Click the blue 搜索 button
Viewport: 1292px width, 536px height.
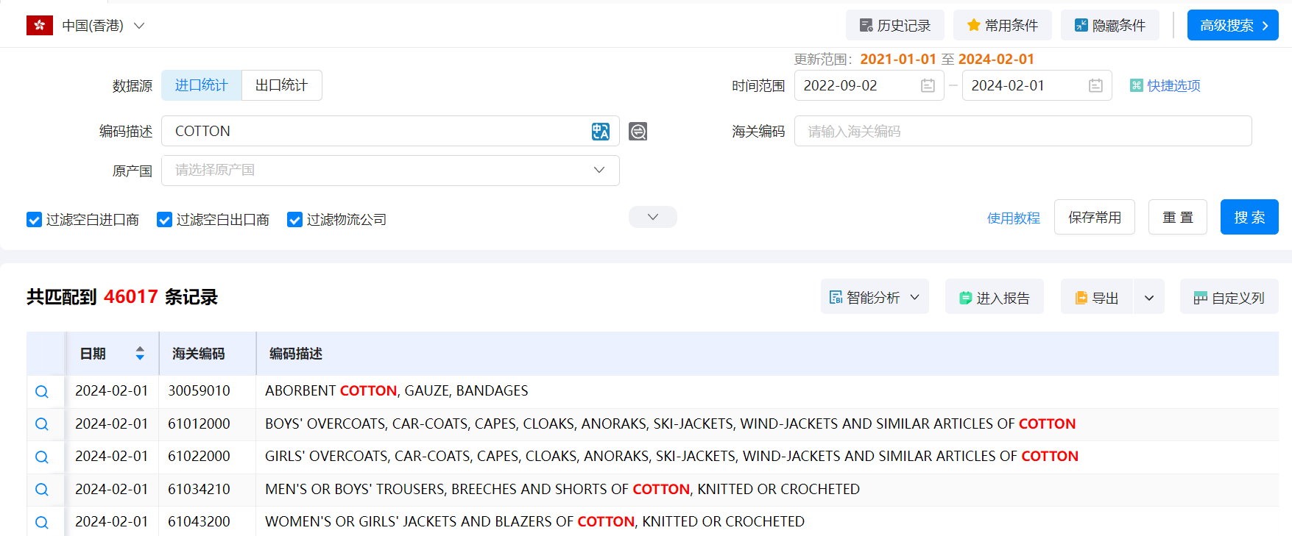point(1249,218)
